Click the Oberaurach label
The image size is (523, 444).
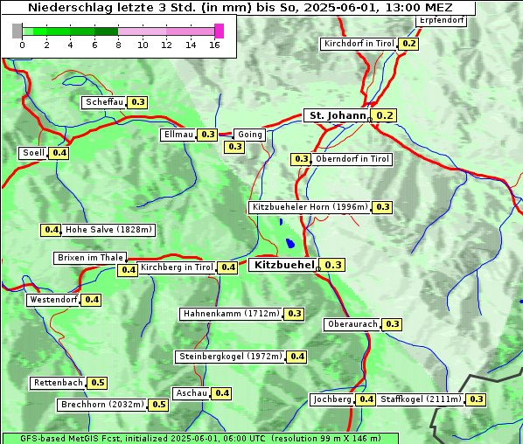point(352,324)
